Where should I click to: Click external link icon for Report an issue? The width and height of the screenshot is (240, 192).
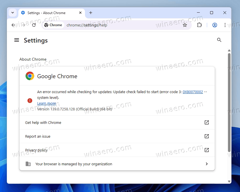tap(207, 136)
